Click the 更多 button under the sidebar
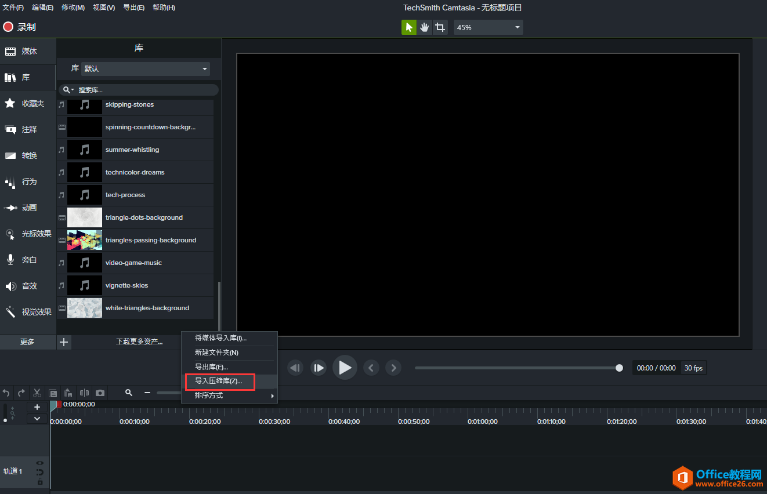 pyautogui.click(x=28, y=342)
